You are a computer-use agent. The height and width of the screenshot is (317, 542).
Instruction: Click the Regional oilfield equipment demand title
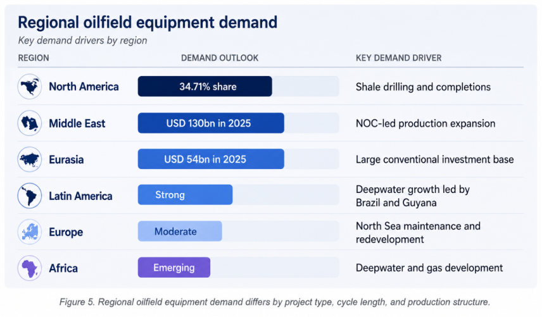point(148,23)
